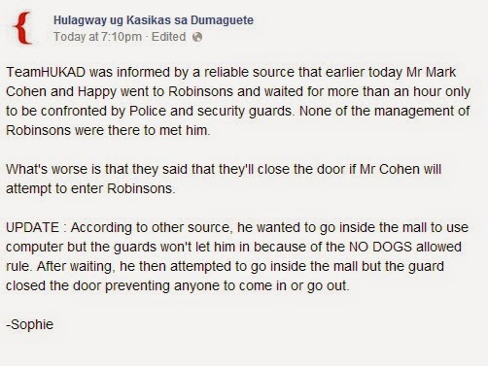Click 'According to other source' text

pyautogui.click(x=152, y=227)
